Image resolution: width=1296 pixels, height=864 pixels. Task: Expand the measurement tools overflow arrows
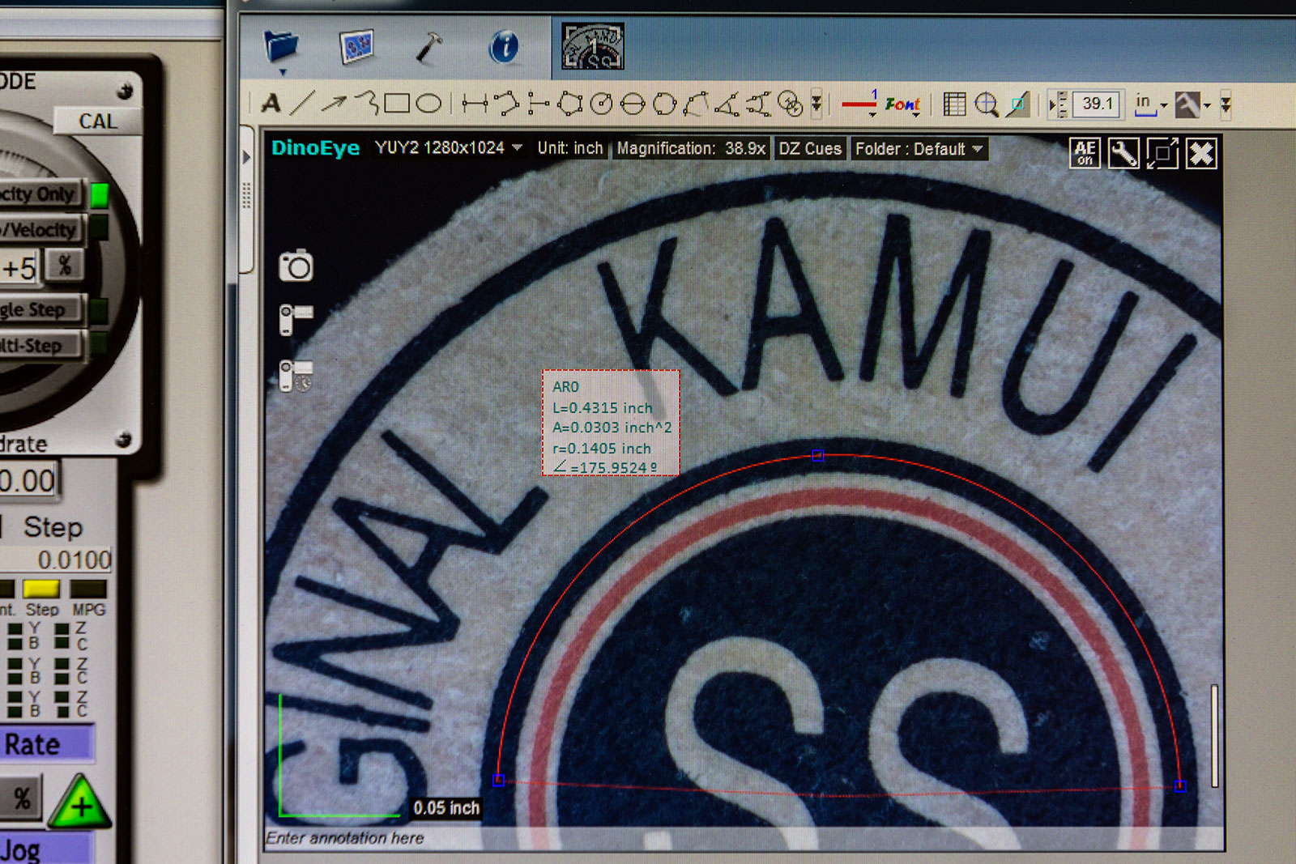(x=816, y=104)
